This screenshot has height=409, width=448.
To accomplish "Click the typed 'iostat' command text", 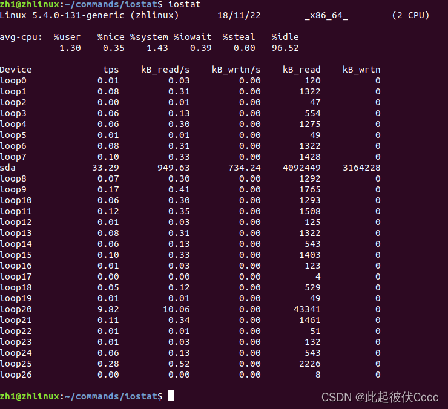I will (x=185, y=4).
